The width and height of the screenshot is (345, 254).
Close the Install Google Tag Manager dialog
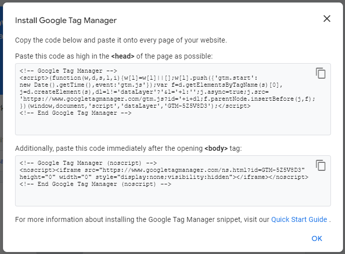pos(327,19)
